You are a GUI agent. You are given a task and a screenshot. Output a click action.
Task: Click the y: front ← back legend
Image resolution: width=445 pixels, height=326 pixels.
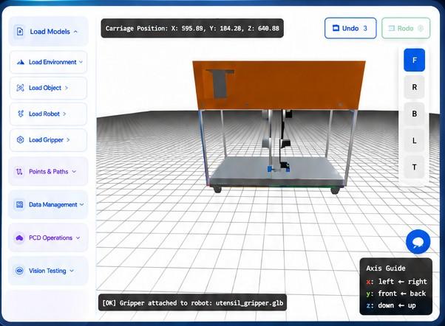coord(396,294)
